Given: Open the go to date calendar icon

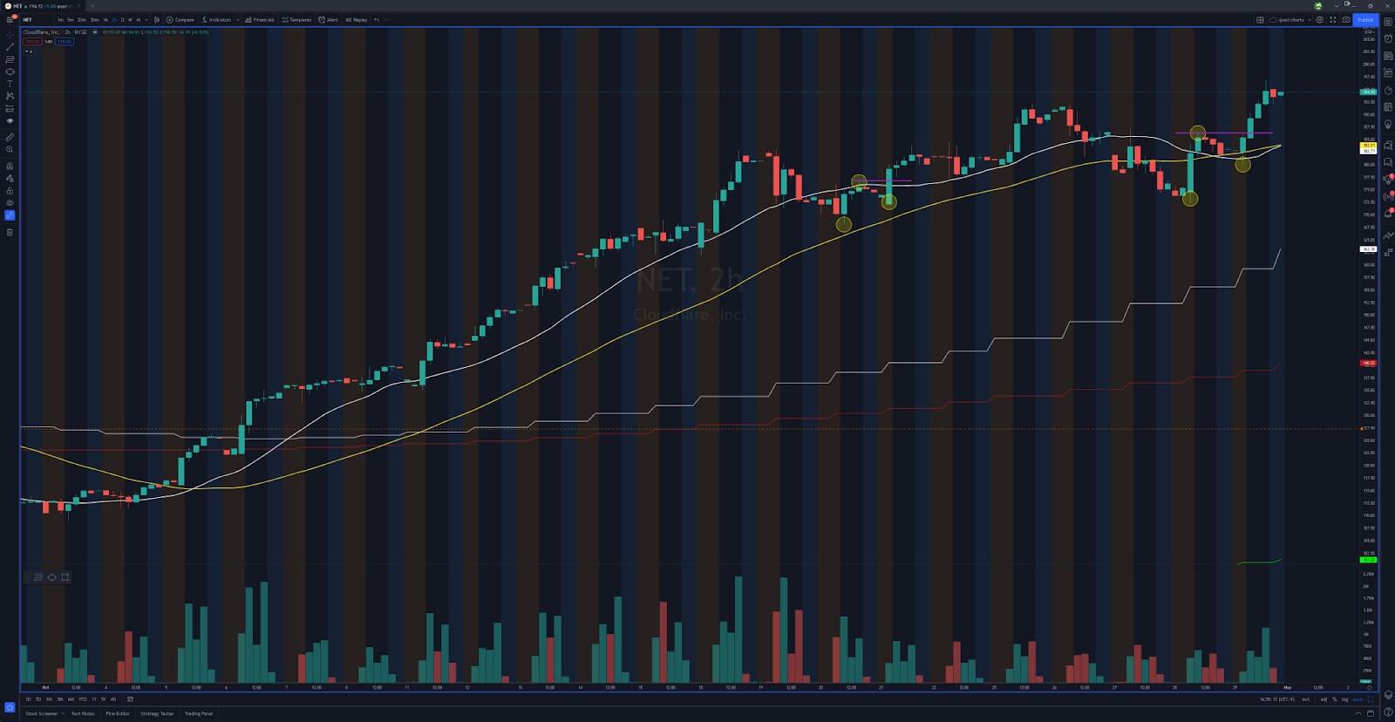Looking at the screenshot, I should (130, 698).
